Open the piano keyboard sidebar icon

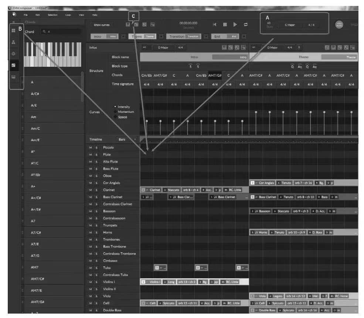(13, 77)
